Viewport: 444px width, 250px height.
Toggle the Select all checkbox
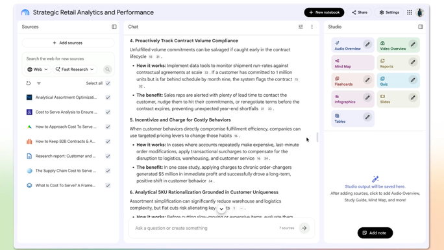click(x=108, y=83)
